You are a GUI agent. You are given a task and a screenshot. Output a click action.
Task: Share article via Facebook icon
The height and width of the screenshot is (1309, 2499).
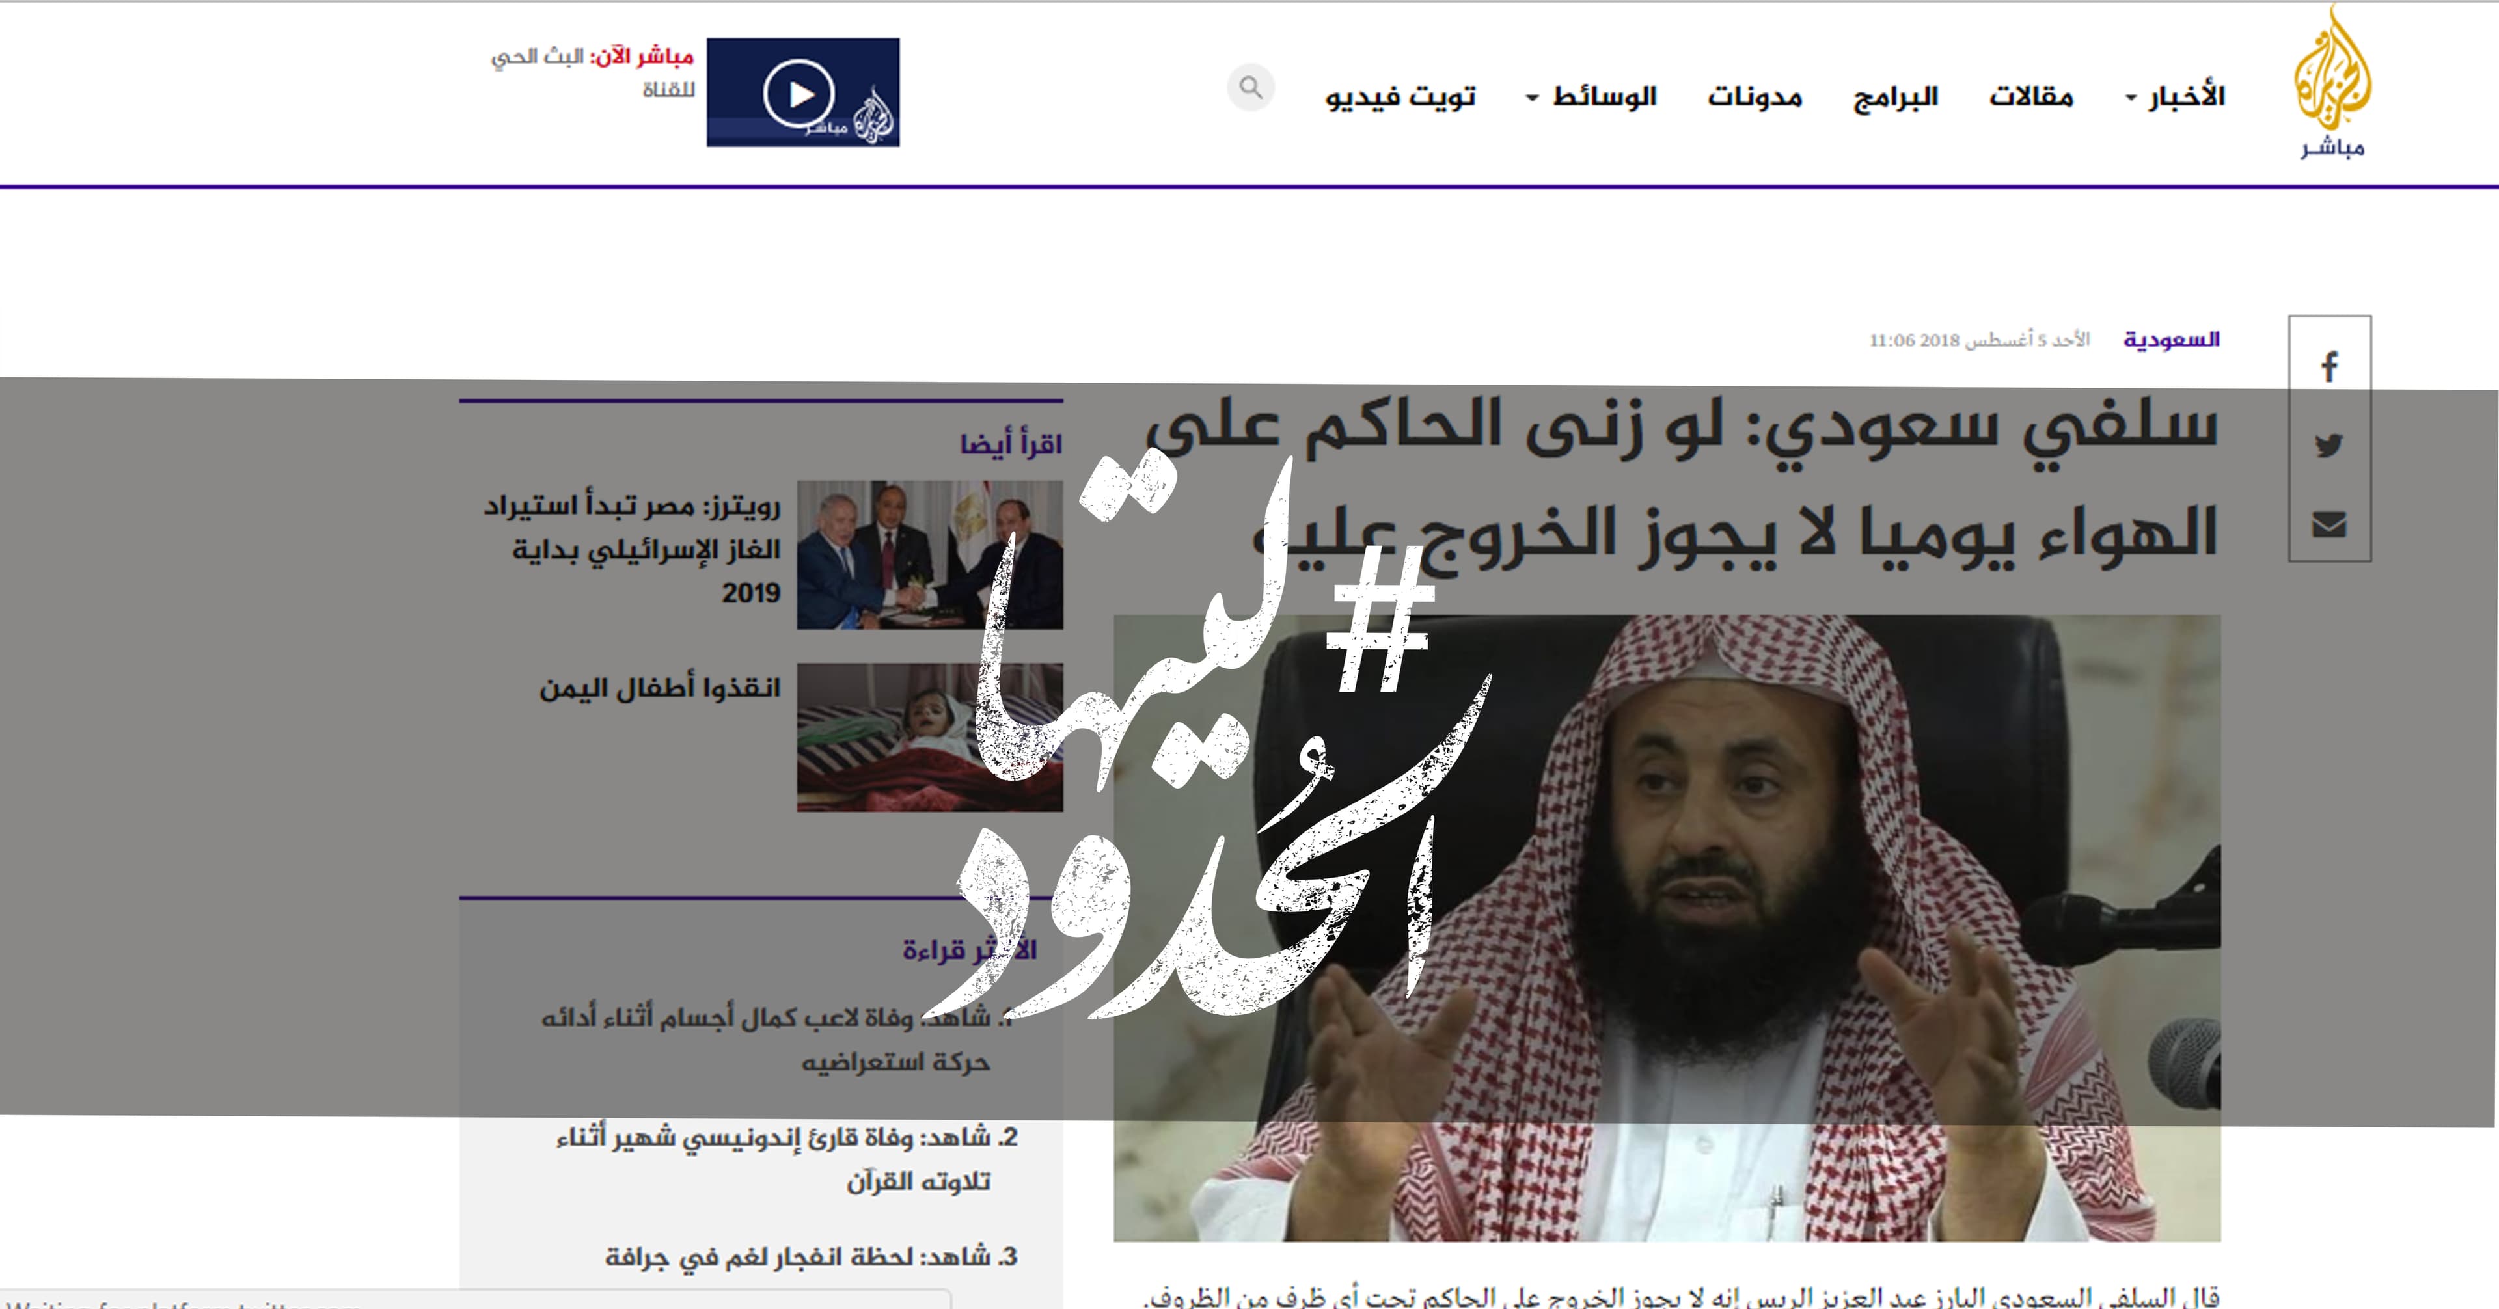coord(2329,366)
